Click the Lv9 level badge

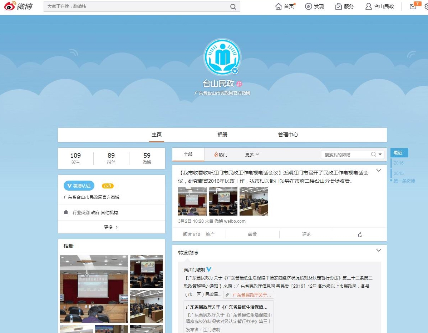108,186
